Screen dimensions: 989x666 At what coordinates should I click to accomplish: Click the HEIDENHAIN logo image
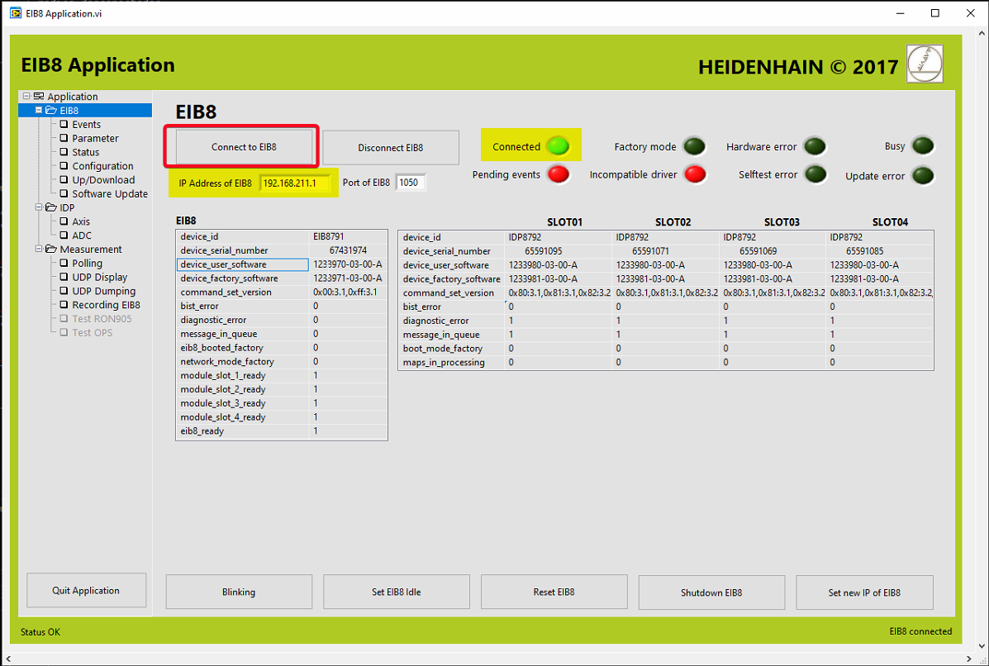click(x=925, y=64)
